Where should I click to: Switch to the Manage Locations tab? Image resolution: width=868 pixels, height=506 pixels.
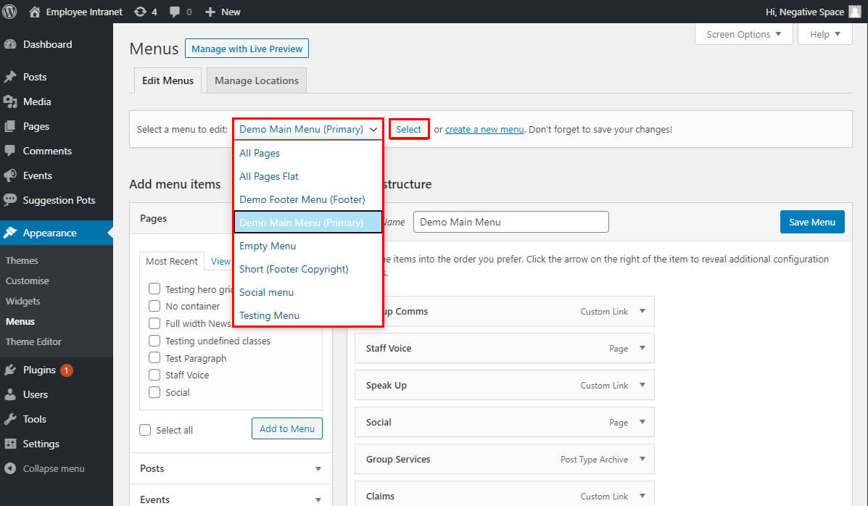(257, 80)
